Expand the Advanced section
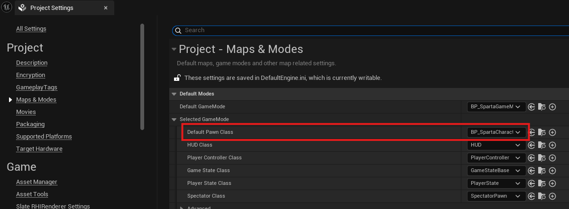This screenshot has height=209, width=569. coord(182,207)
